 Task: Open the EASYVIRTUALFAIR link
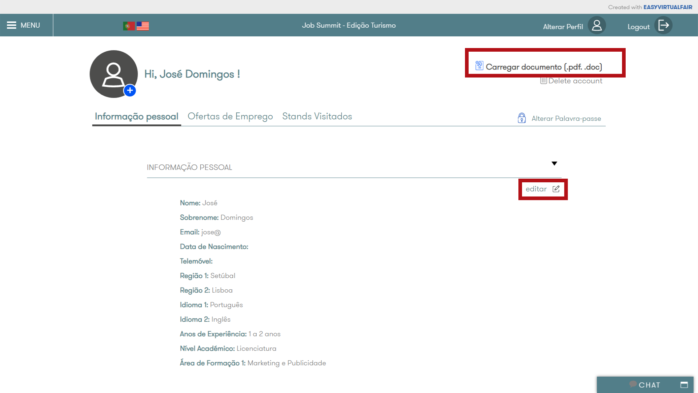pyautogui.click(x=667, y=7)
